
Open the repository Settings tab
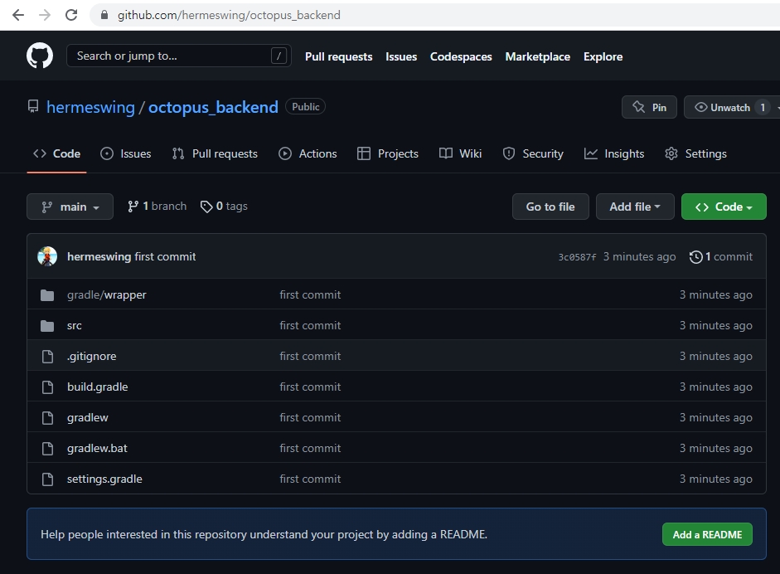(x=696, y=153)
